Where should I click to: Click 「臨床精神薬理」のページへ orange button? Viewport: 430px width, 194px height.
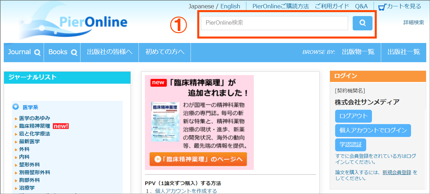coord(198,159)
